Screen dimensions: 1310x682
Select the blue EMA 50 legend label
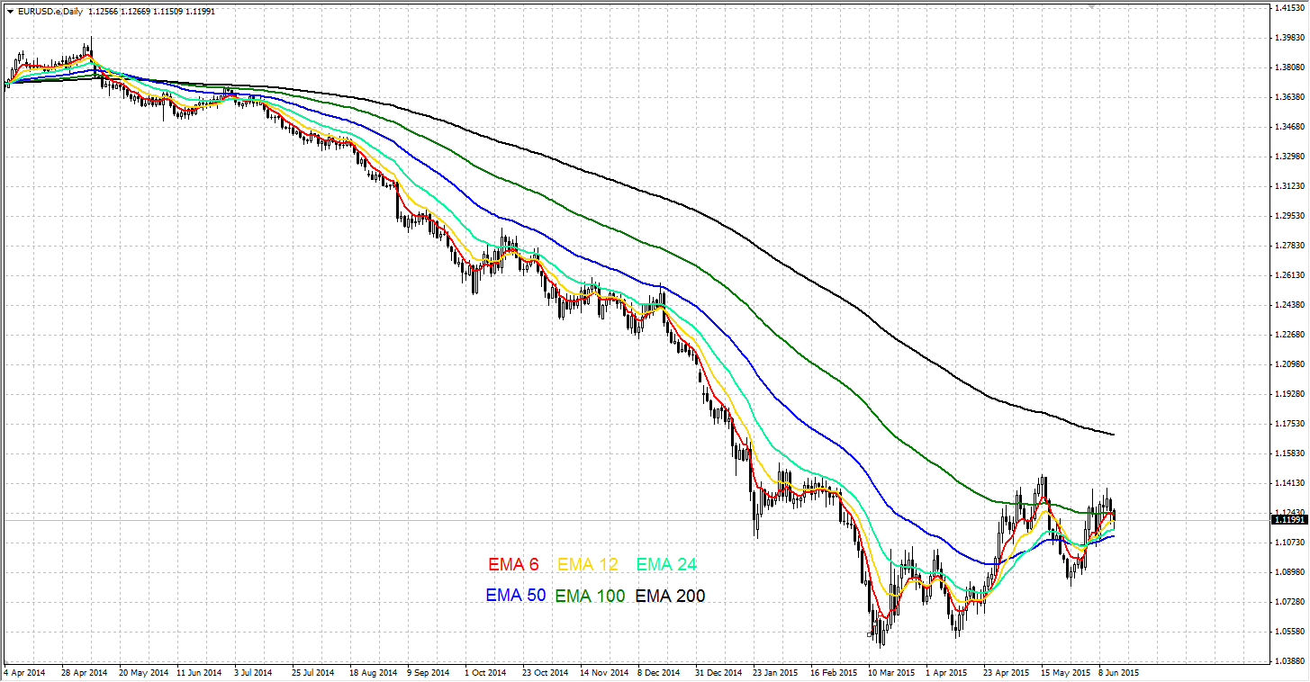click(x=515, y=596)
